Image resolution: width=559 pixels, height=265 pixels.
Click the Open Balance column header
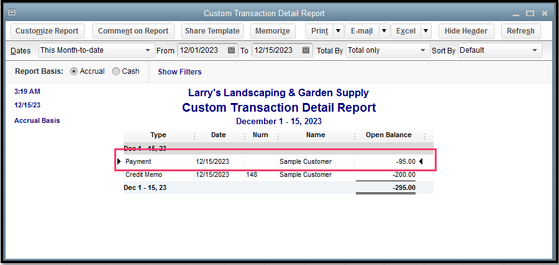coord(389,135)
